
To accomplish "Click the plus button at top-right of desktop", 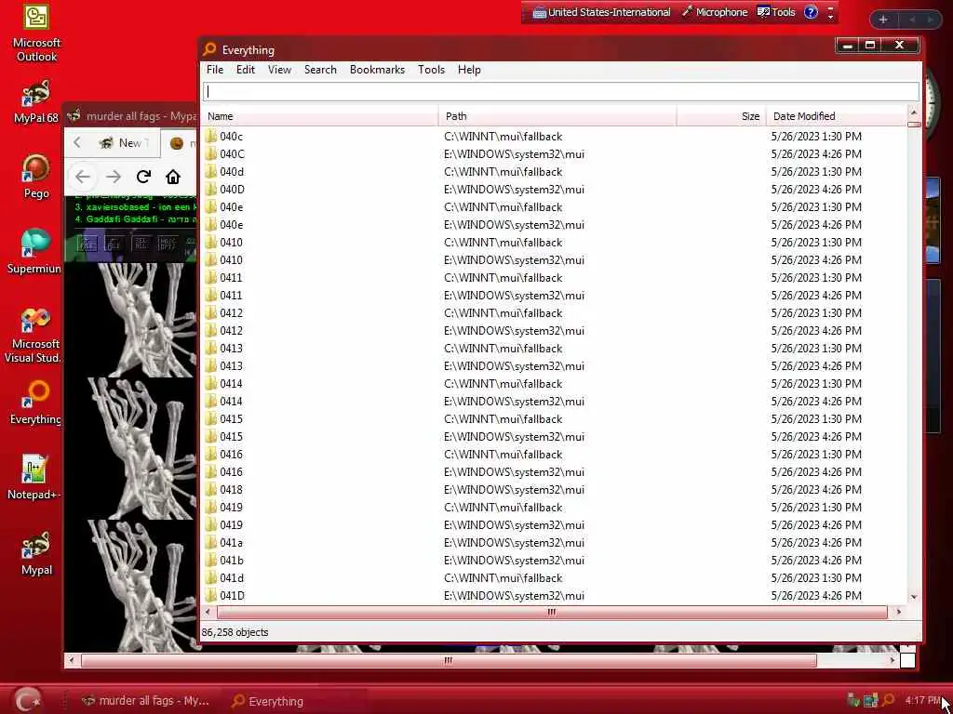I will click(883, 20).
